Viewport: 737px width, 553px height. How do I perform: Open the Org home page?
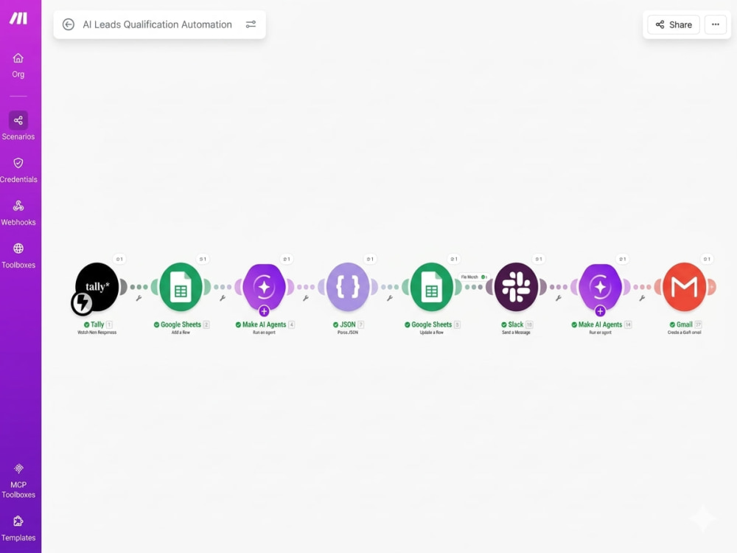tap(18, 66)
